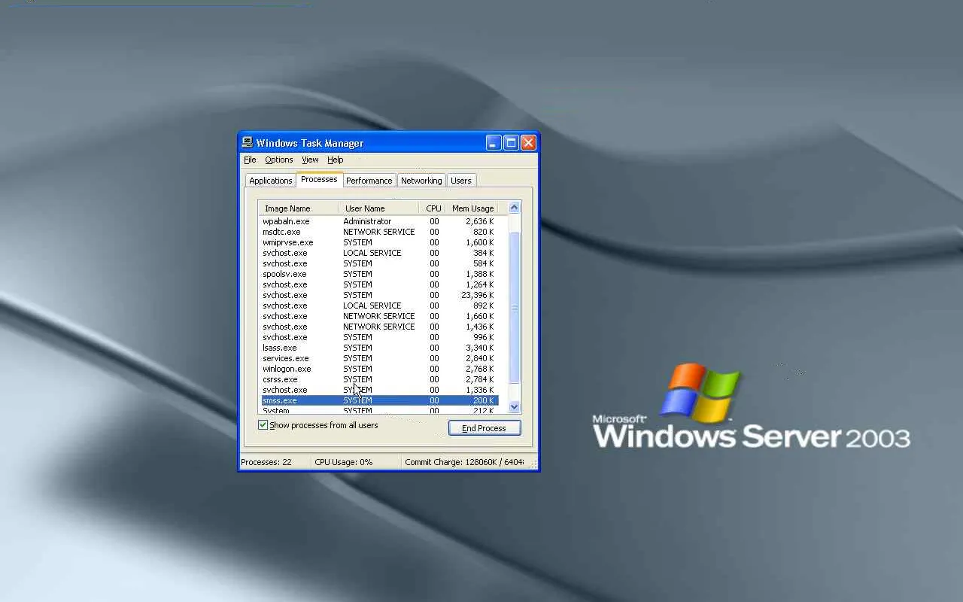Select the csrss.exe process
This screenshot has height=602, width=963.
click(378, 379)
